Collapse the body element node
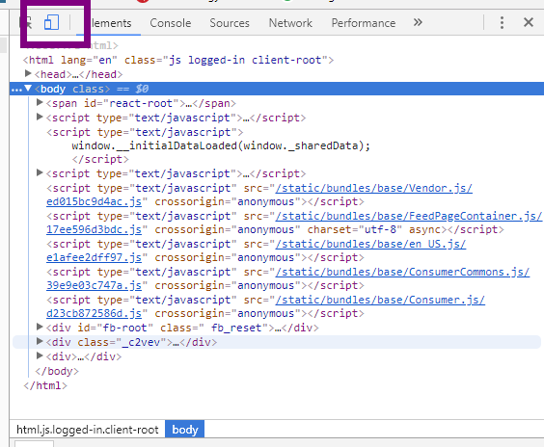The width and height of the screenshot is (544, 447). pos(28,89)
